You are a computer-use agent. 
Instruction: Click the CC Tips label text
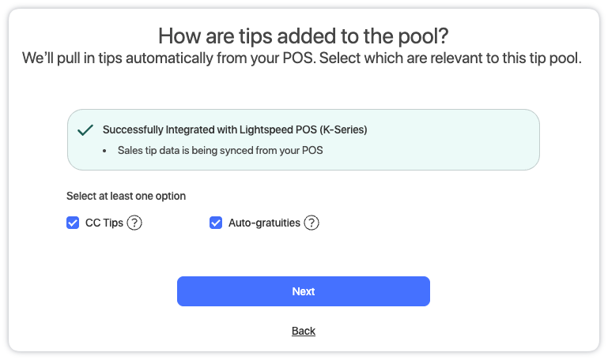point(104,223)
